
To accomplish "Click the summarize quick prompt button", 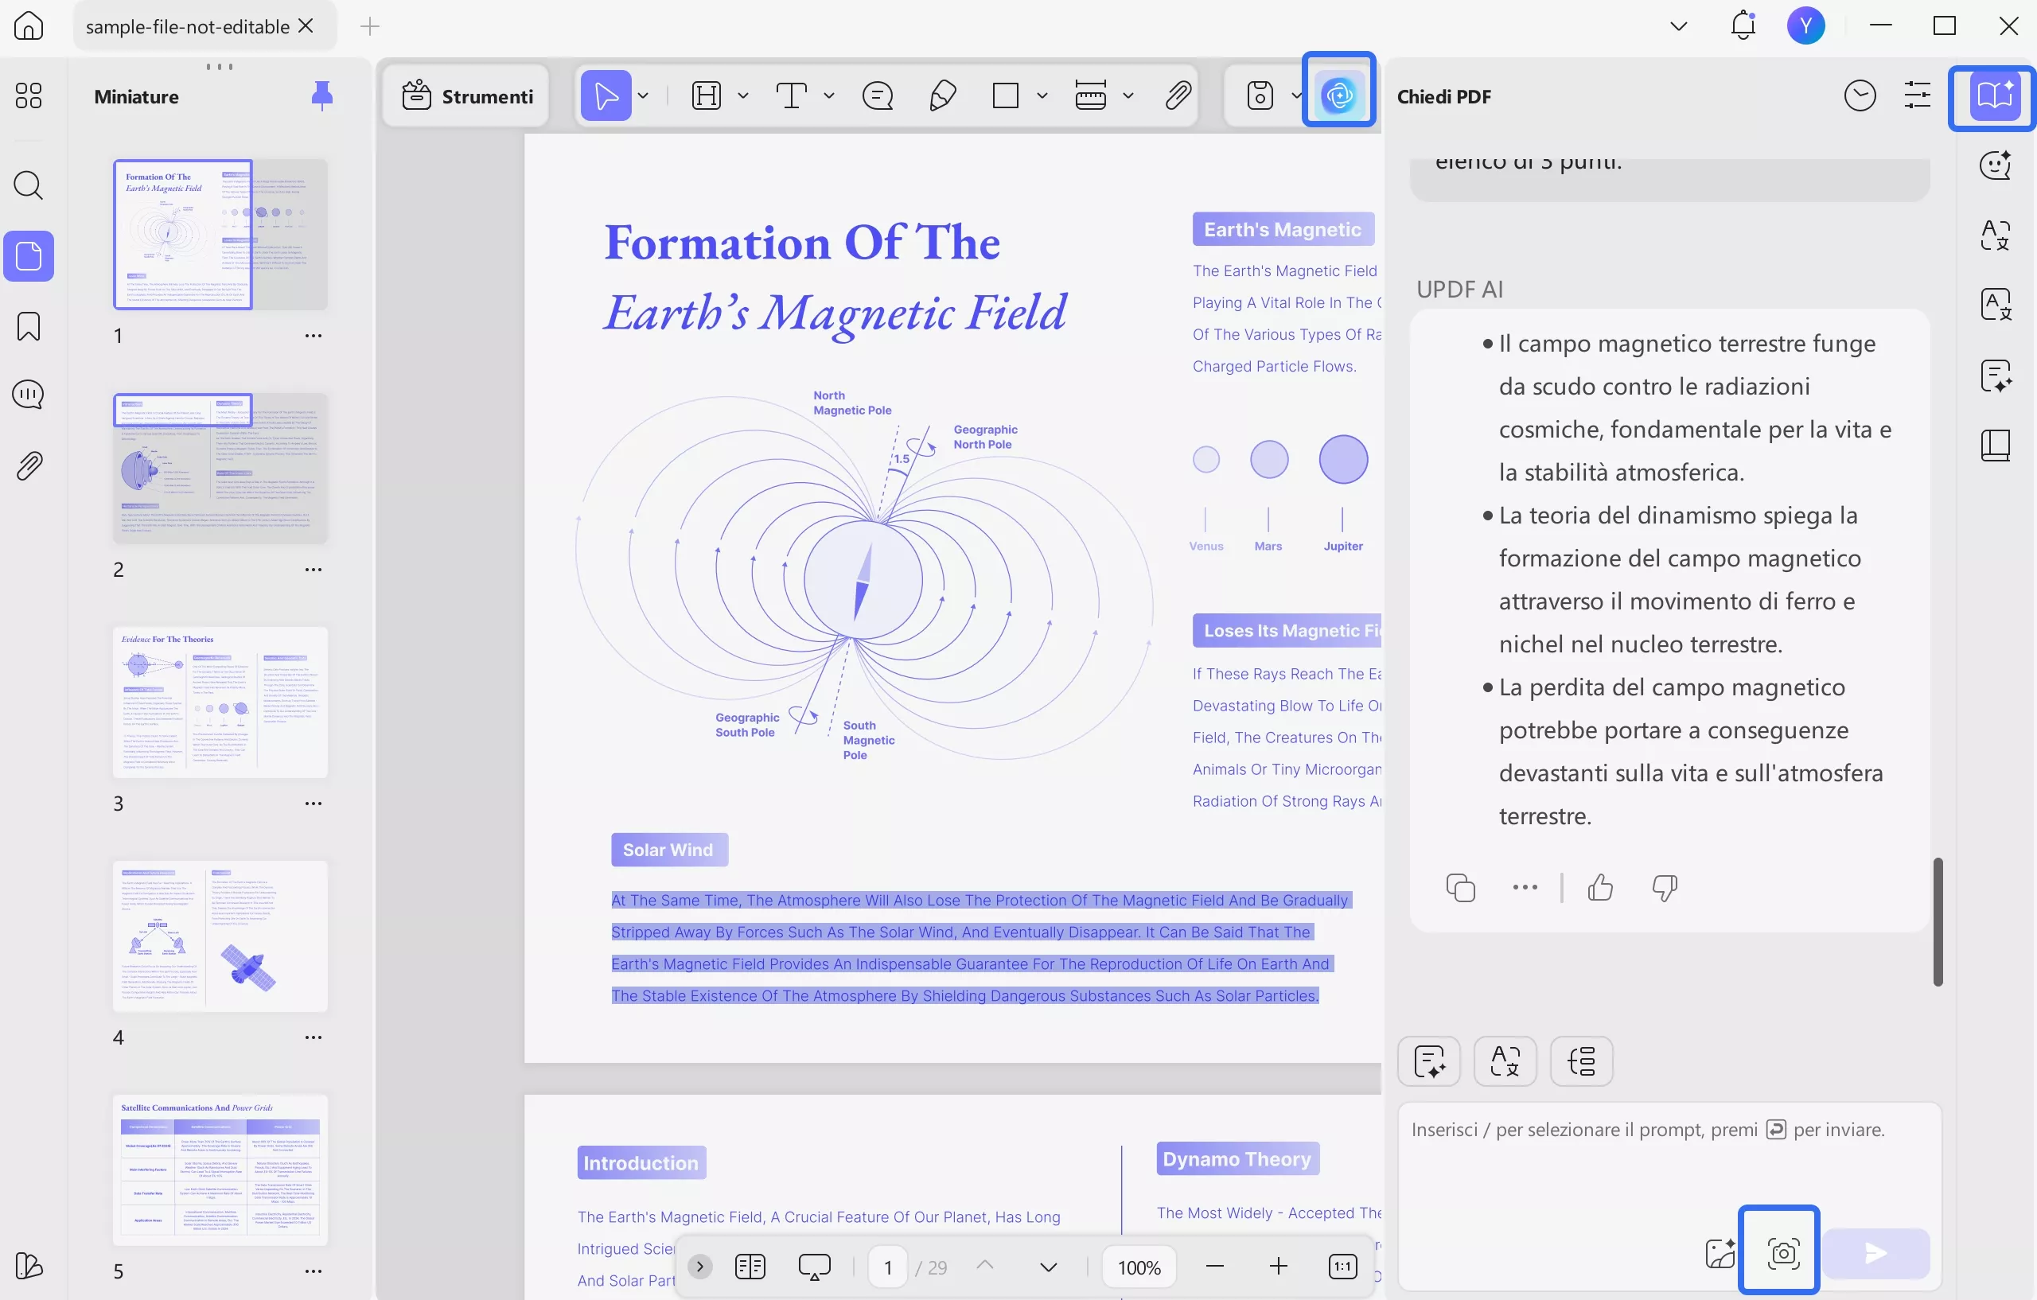I will coord(1429,1061).
